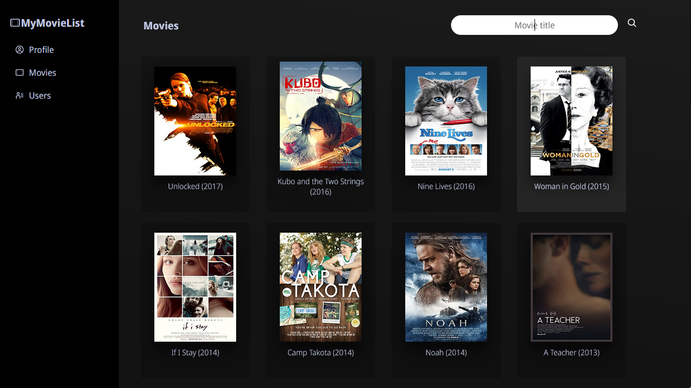The image size is (691, 388).
Task: Click the "Nine Lives (2016)" title
Action: (x=446, y=186)
